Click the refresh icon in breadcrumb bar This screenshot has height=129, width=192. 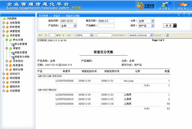(179, 14)
